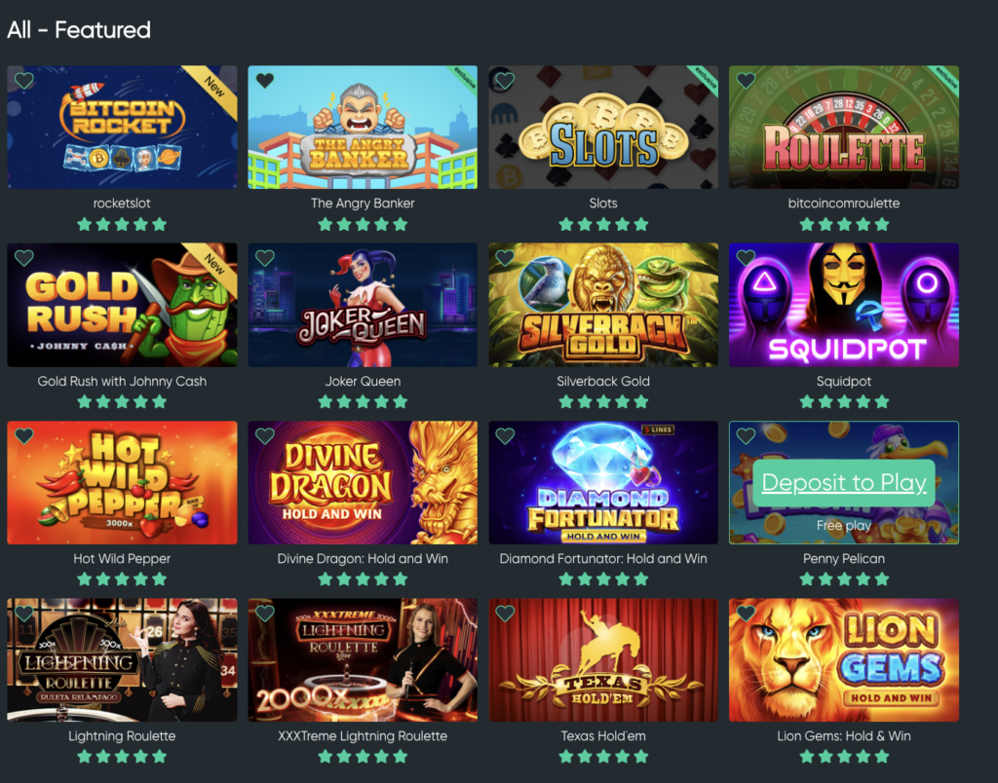Add bitcoincomroulette to favorites with heart
The height and width of the screenshot is (783, 998).
746,81
